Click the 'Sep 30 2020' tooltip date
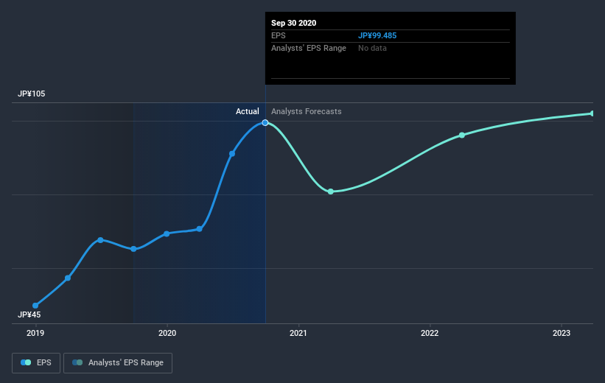Screen dimensions: 605x383 coord(293,23)
